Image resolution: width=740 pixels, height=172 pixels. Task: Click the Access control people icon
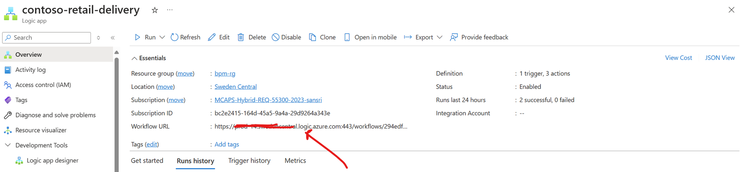click(8, 85)
